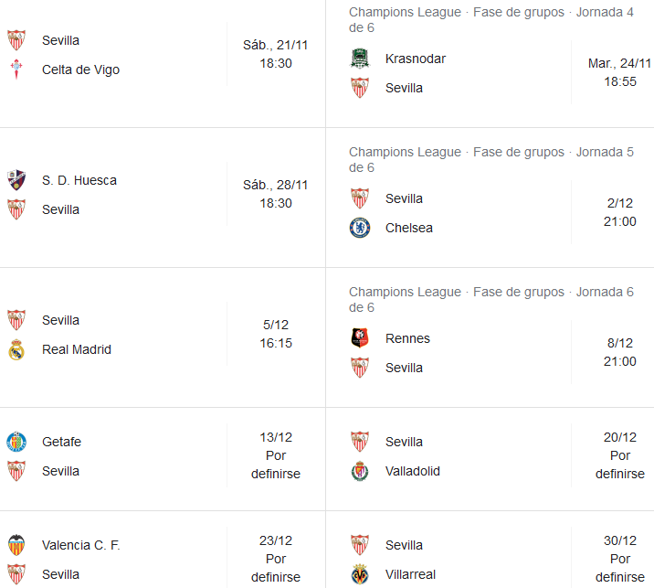
Task: Click the Valencia C. F. crest
Action: click(x=16, y=545)
